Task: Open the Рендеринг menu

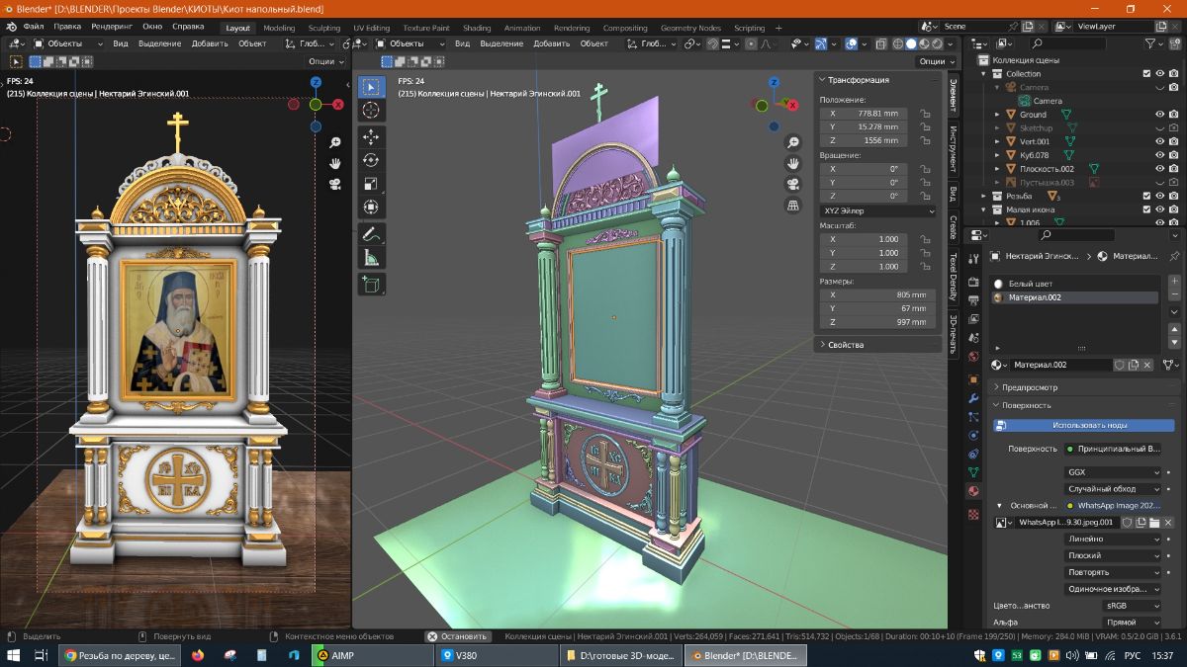Action: point(114,28)
